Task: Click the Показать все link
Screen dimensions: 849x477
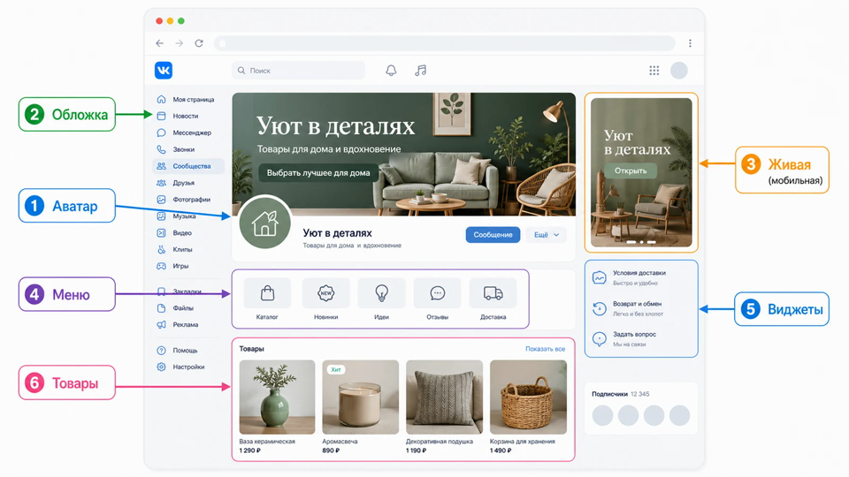Action: coord(546,349)
